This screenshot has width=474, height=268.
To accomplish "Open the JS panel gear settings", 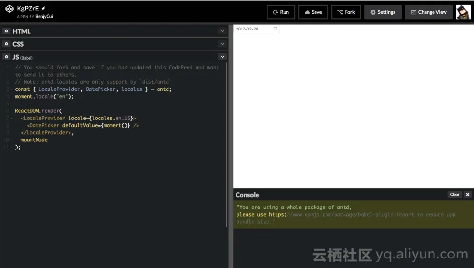I will [6, 57].
